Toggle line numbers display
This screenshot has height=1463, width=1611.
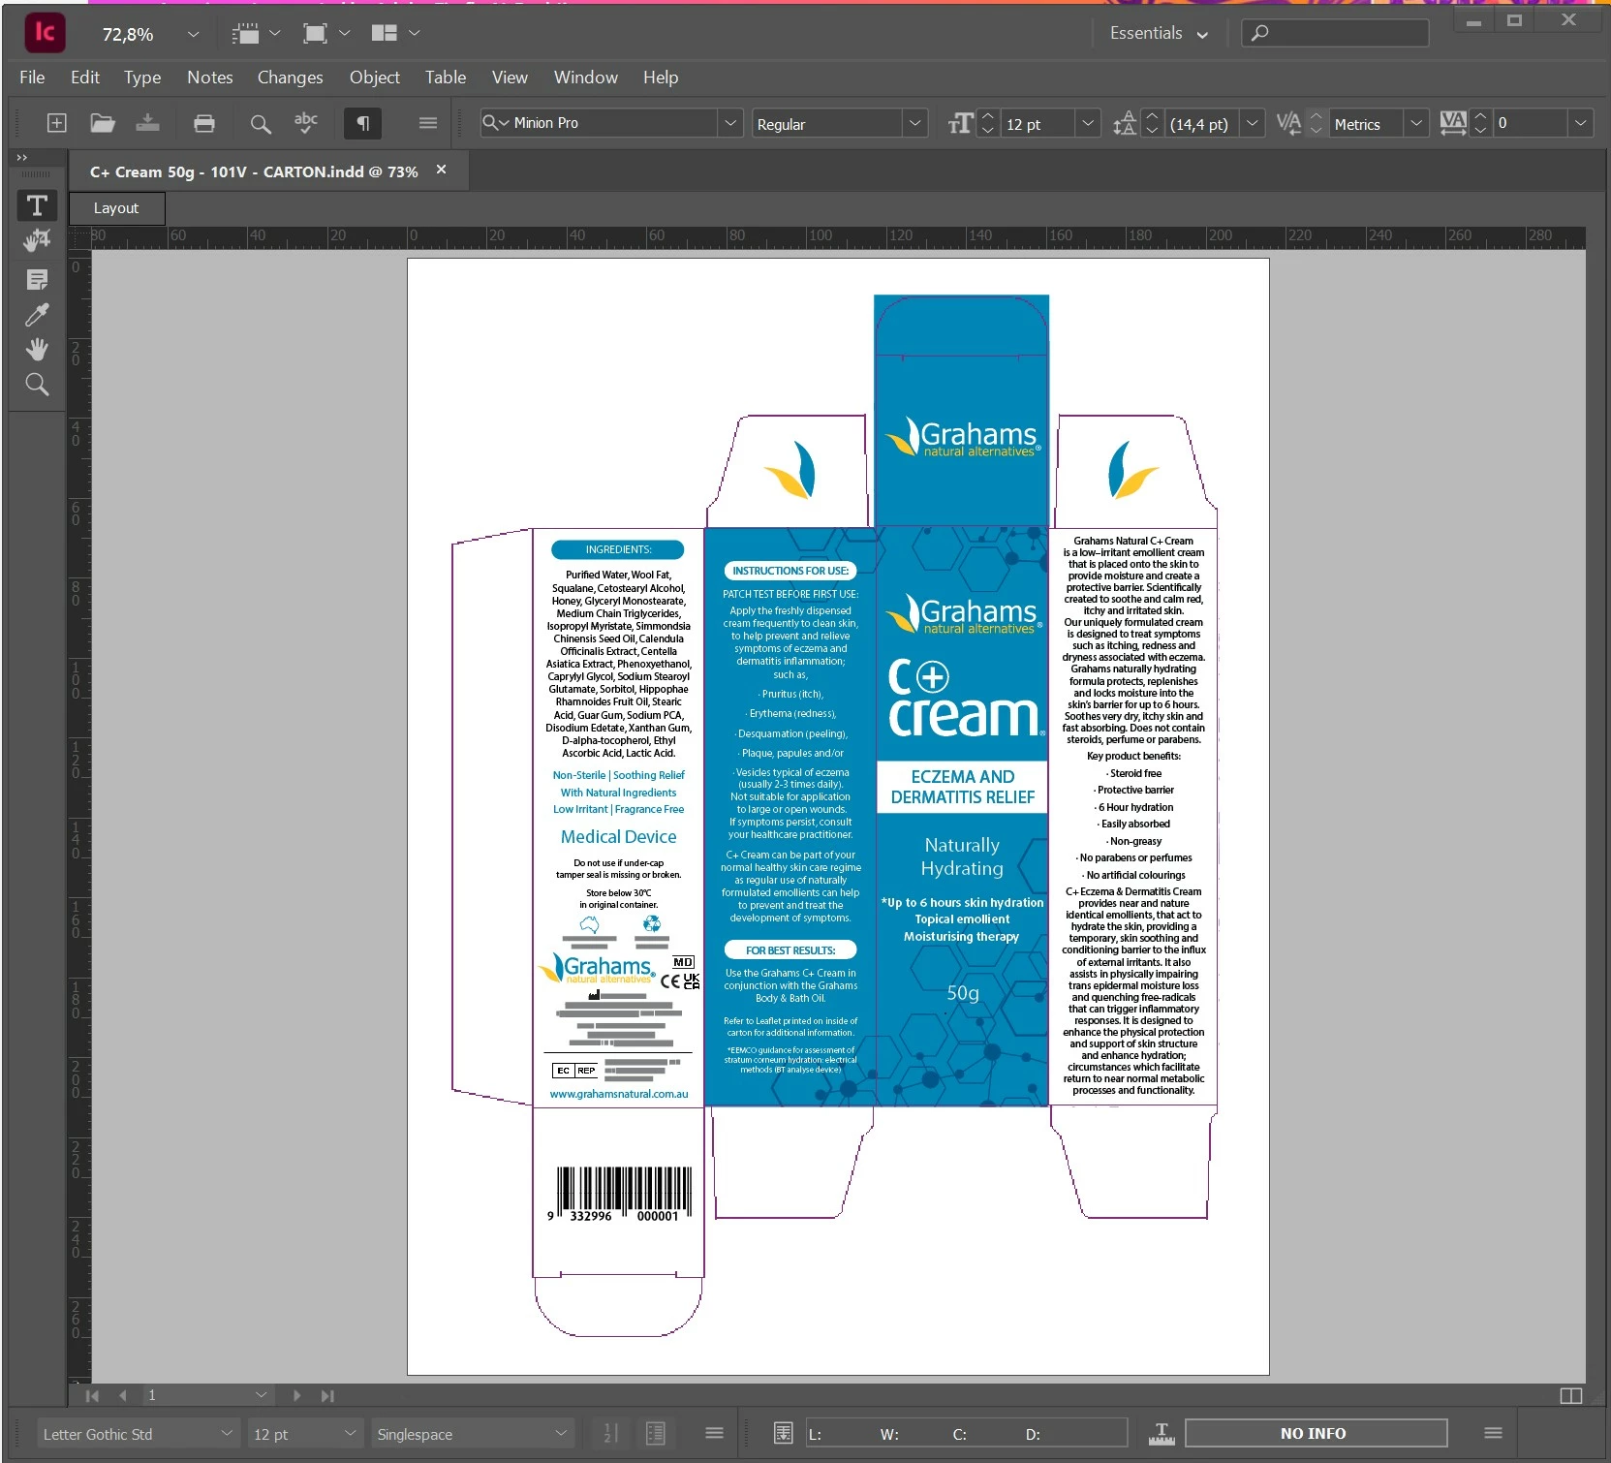(x=611, y=1434)
